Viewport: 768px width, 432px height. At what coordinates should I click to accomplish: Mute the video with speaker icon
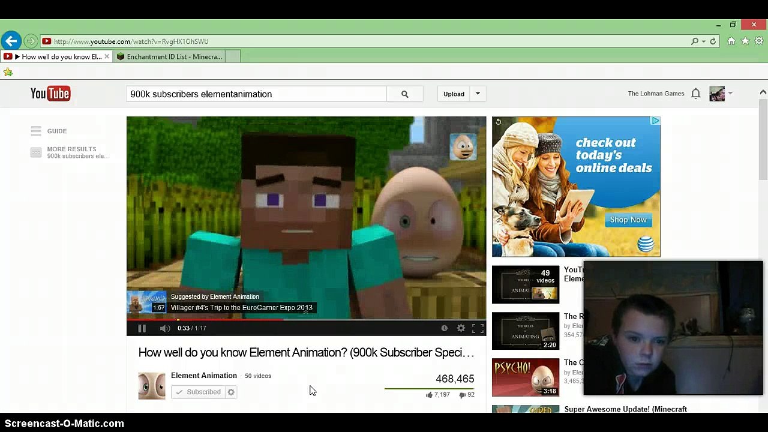coord(165,328)
